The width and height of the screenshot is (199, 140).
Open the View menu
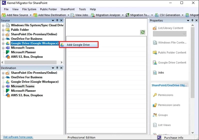(x=15, y=9)
